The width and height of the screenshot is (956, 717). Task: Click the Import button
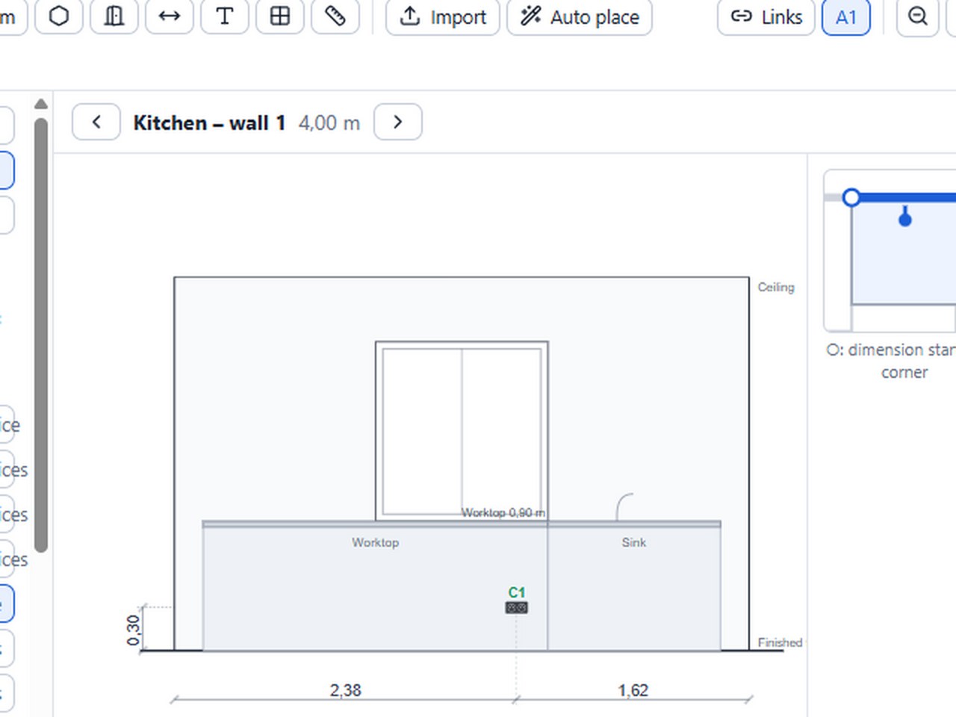tap(443, 16)
